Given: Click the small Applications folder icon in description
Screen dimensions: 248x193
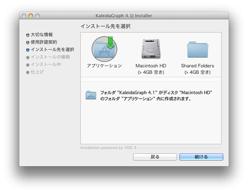Looking at the screenshot, I should coord(91,95).
